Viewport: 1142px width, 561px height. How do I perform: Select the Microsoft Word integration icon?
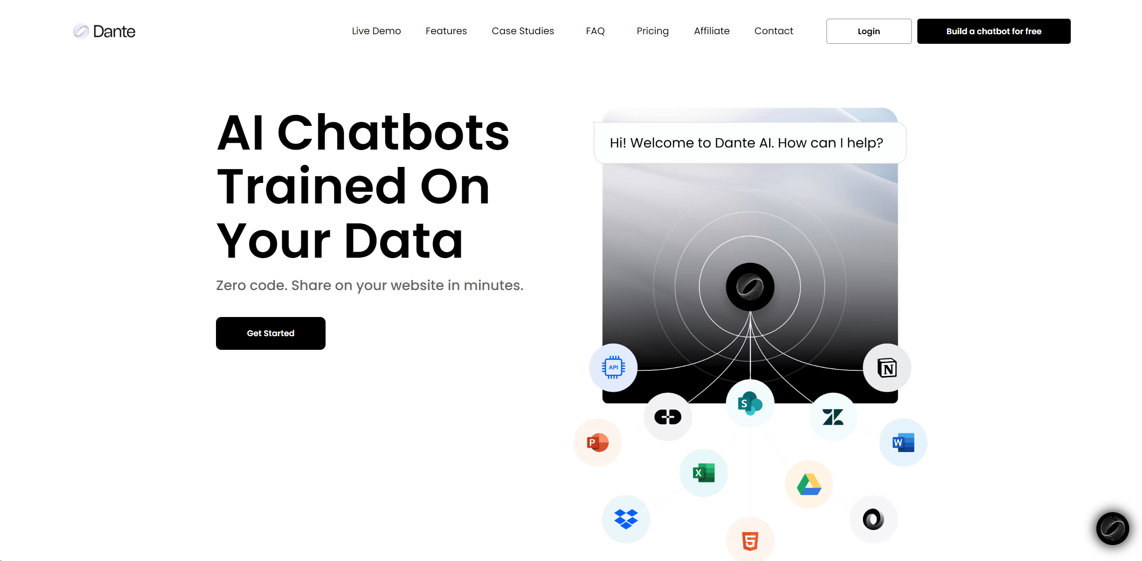point(901,442)
